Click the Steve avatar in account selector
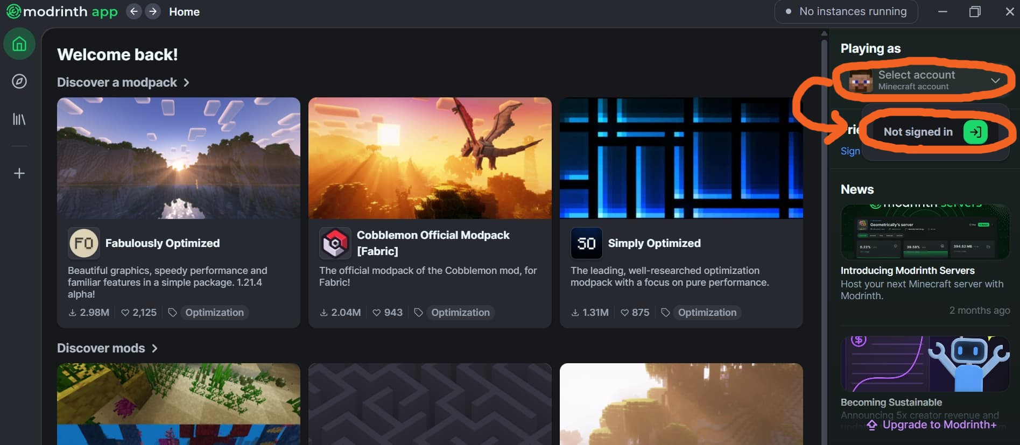 [x=860, y=81]
